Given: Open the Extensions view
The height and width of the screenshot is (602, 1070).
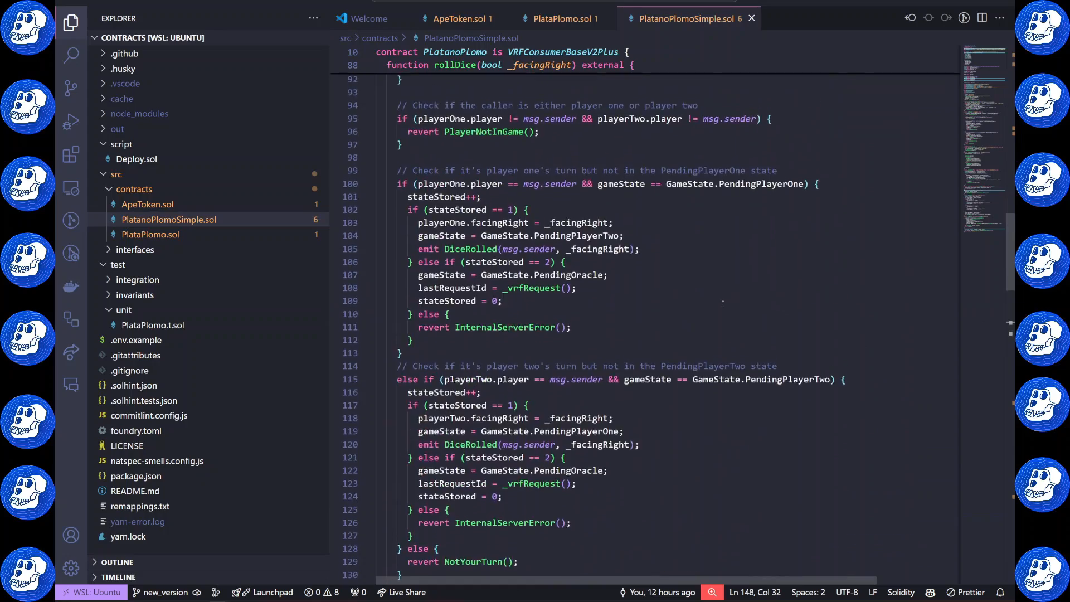Looking at the screenshot, I should click(71, 154).
